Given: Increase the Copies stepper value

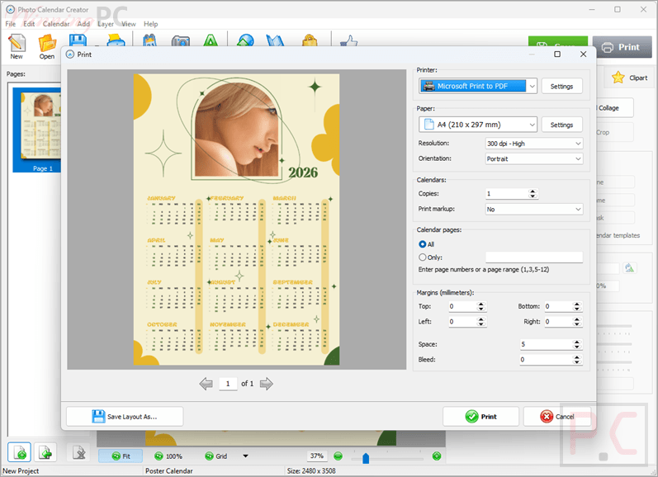Looking at the screenshot, I should 533,191.
